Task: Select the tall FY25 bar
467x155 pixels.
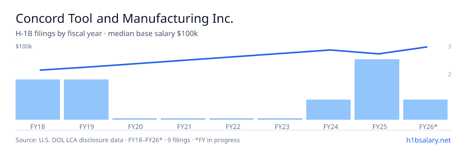Action: (377, 90)
